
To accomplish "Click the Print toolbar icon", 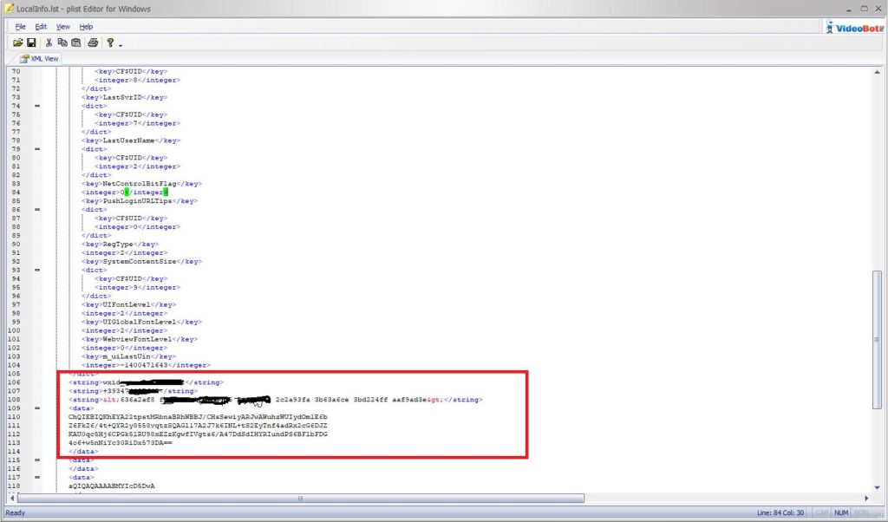I will (93, 42).
